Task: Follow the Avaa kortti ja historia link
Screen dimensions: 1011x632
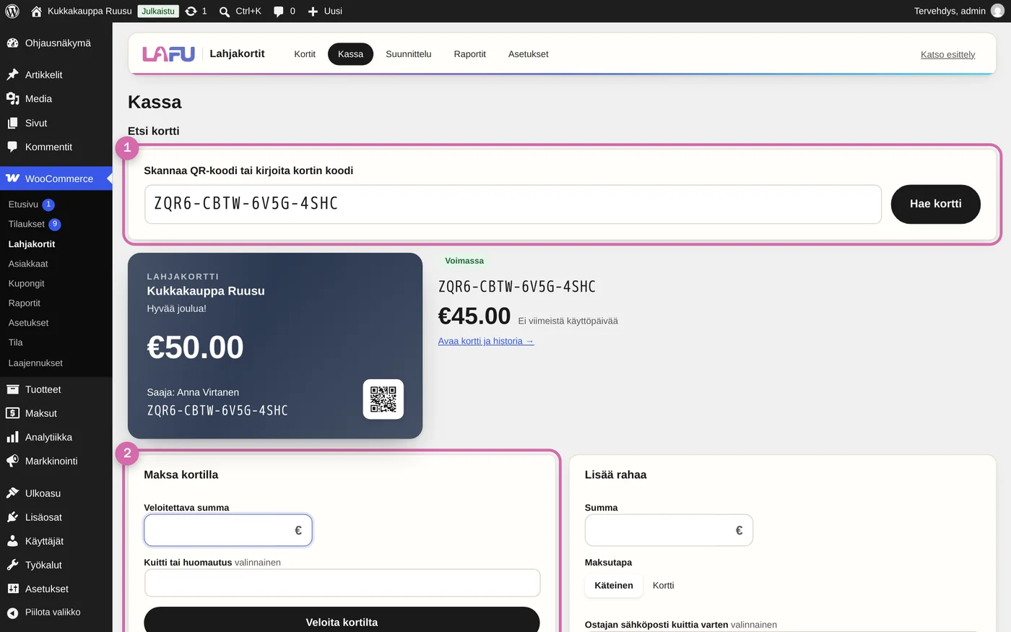Action: [486, 341]
